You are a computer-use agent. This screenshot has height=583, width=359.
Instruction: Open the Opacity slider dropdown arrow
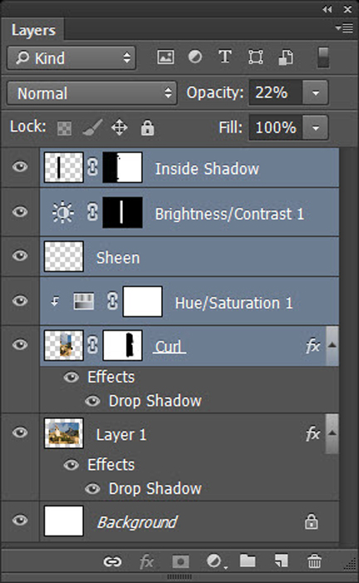click(x=315, y=92)
